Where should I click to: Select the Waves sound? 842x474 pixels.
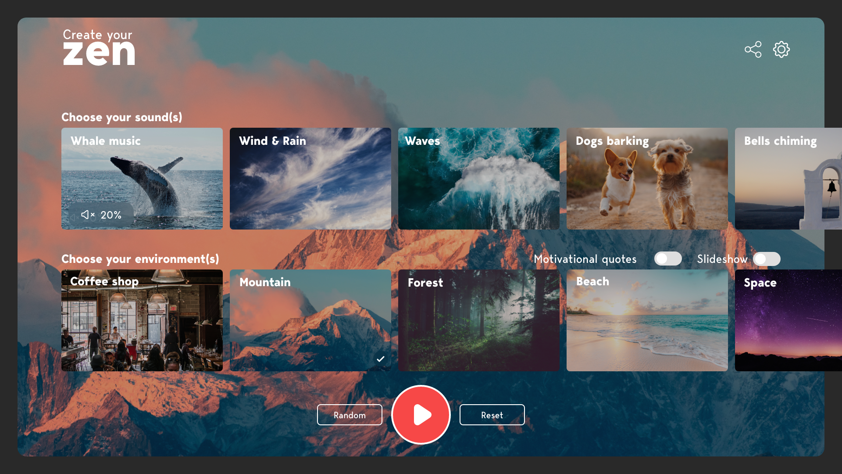click(x=478, y=179)
